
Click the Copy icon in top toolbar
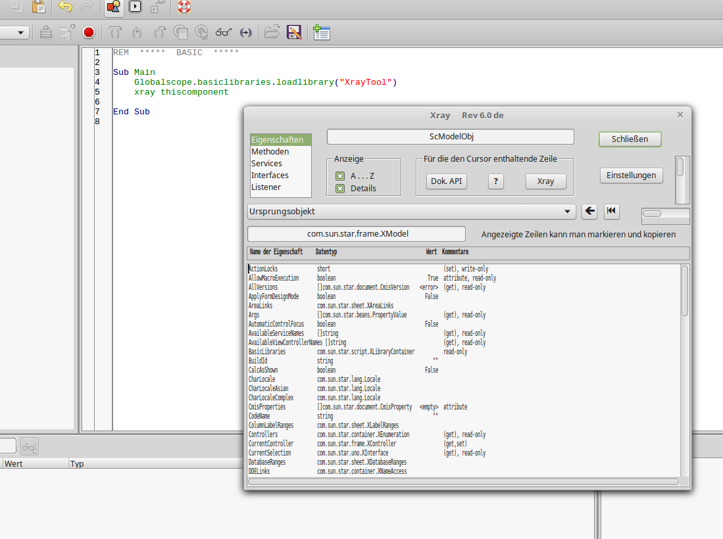tap(16, 7)
